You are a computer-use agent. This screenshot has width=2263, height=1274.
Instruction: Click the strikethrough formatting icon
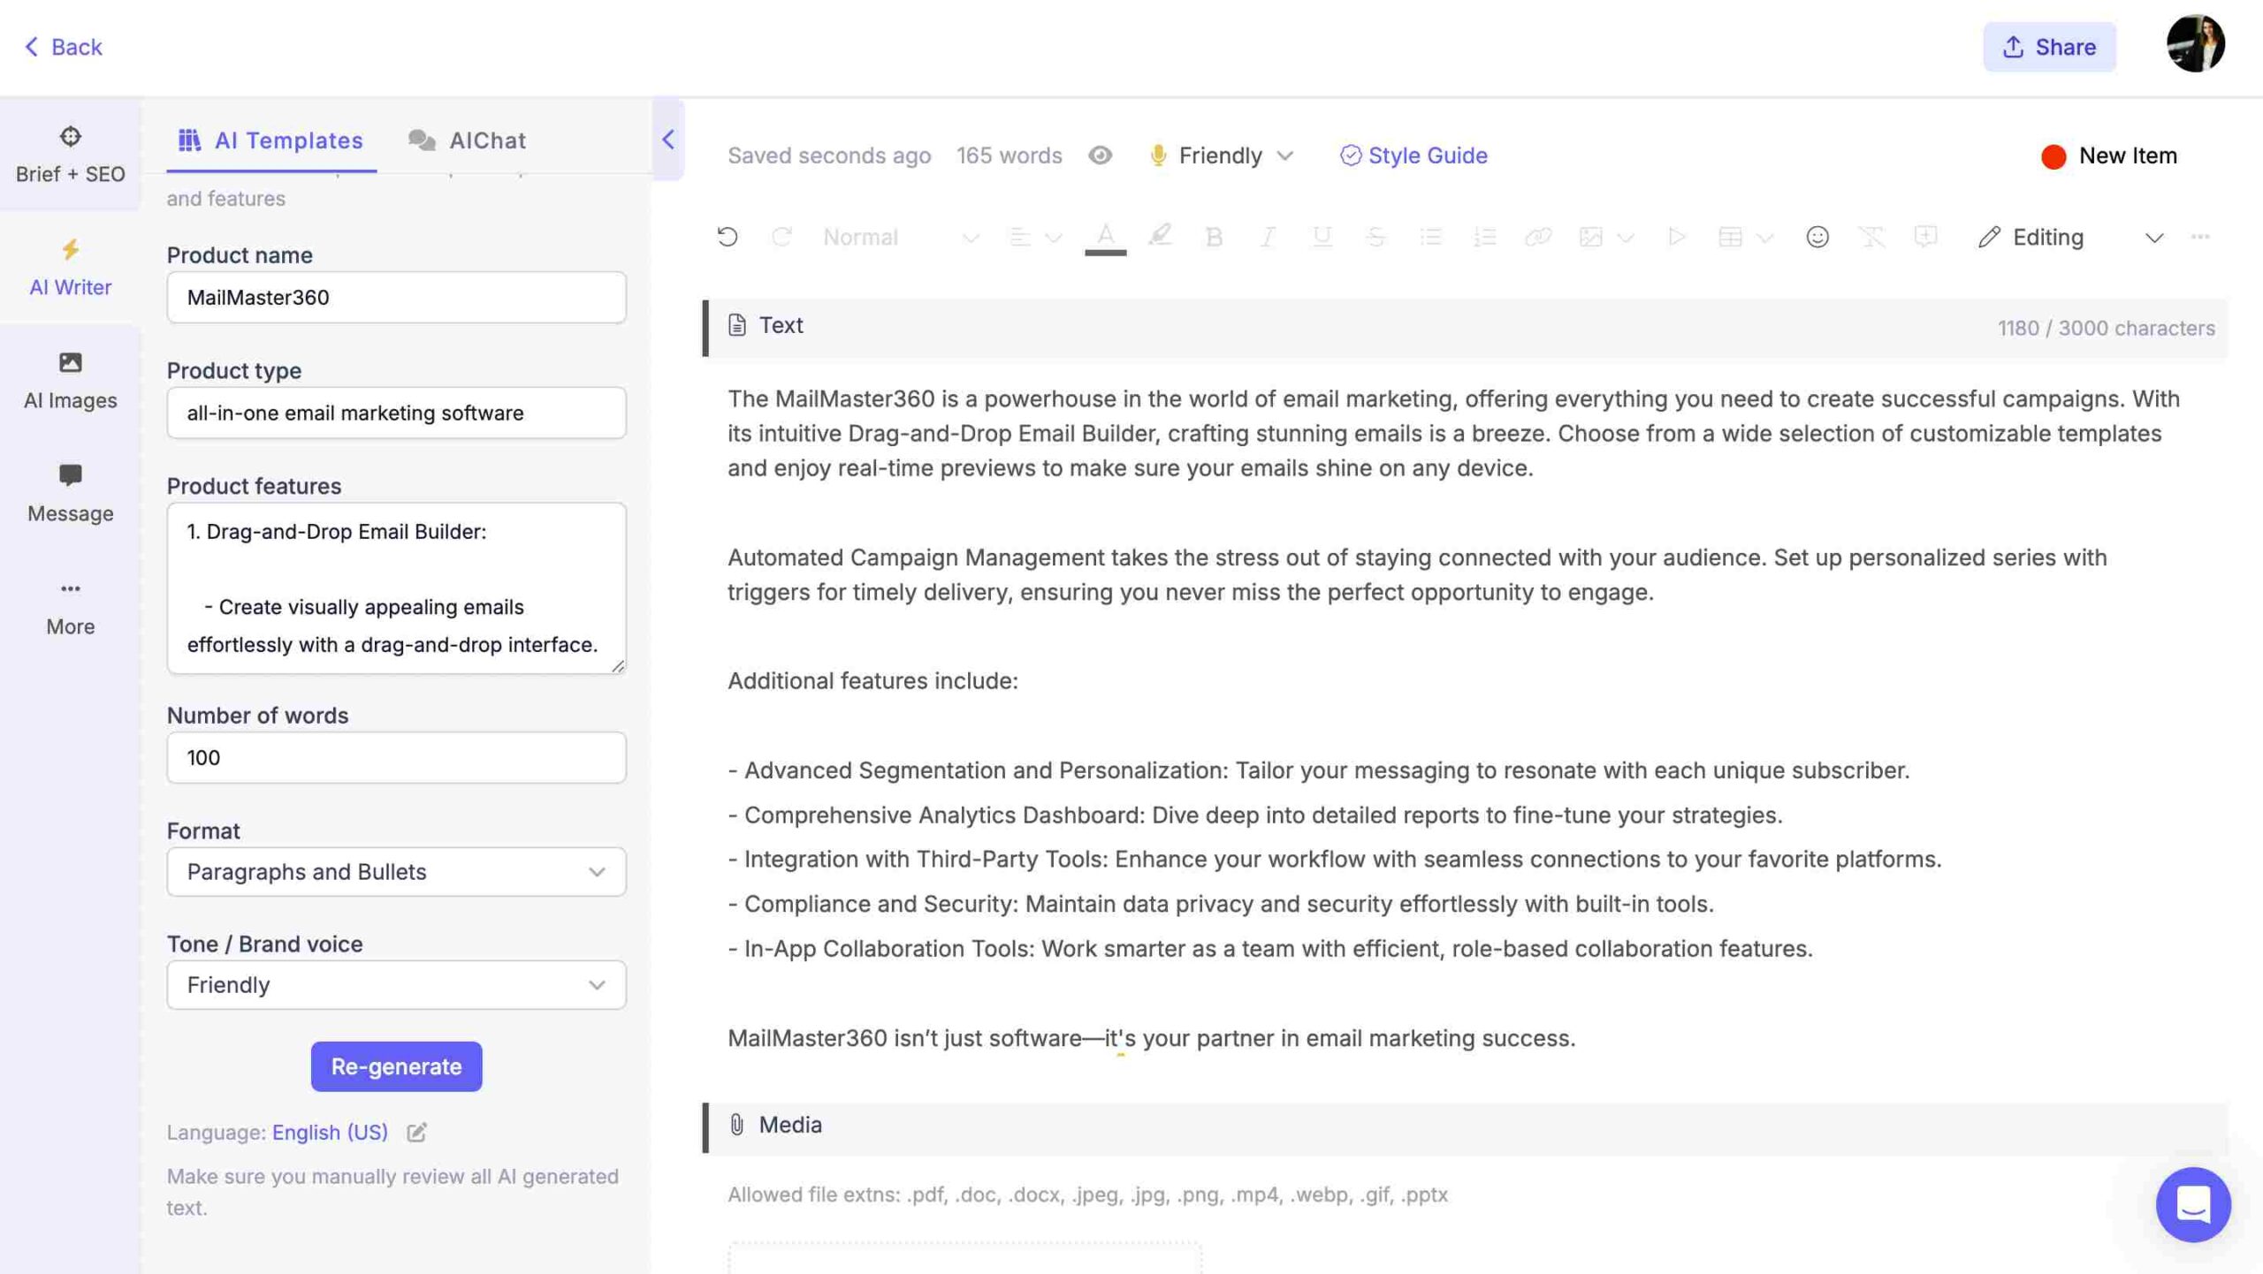point(1374,238)
